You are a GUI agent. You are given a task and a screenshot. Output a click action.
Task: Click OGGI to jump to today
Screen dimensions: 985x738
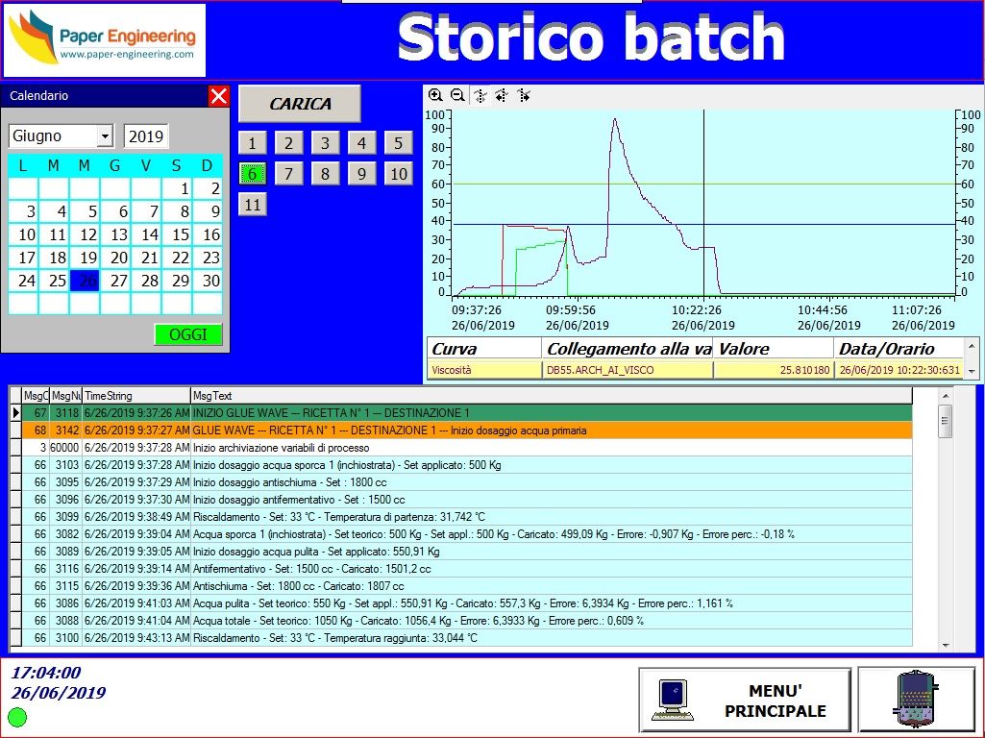coord(188,334)
